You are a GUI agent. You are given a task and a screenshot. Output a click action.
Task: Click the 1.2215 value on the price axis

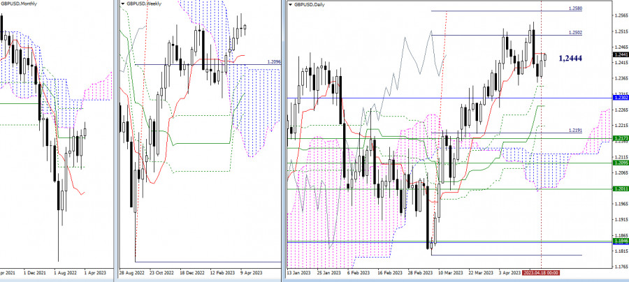pyautogui.click(x=621, y=126)
